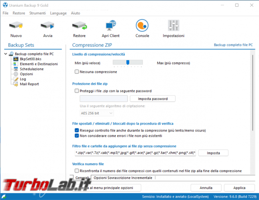The image size is (259, 200).
Task: Click the Backup completo file PC clock icon
Action: coord(11,54)
